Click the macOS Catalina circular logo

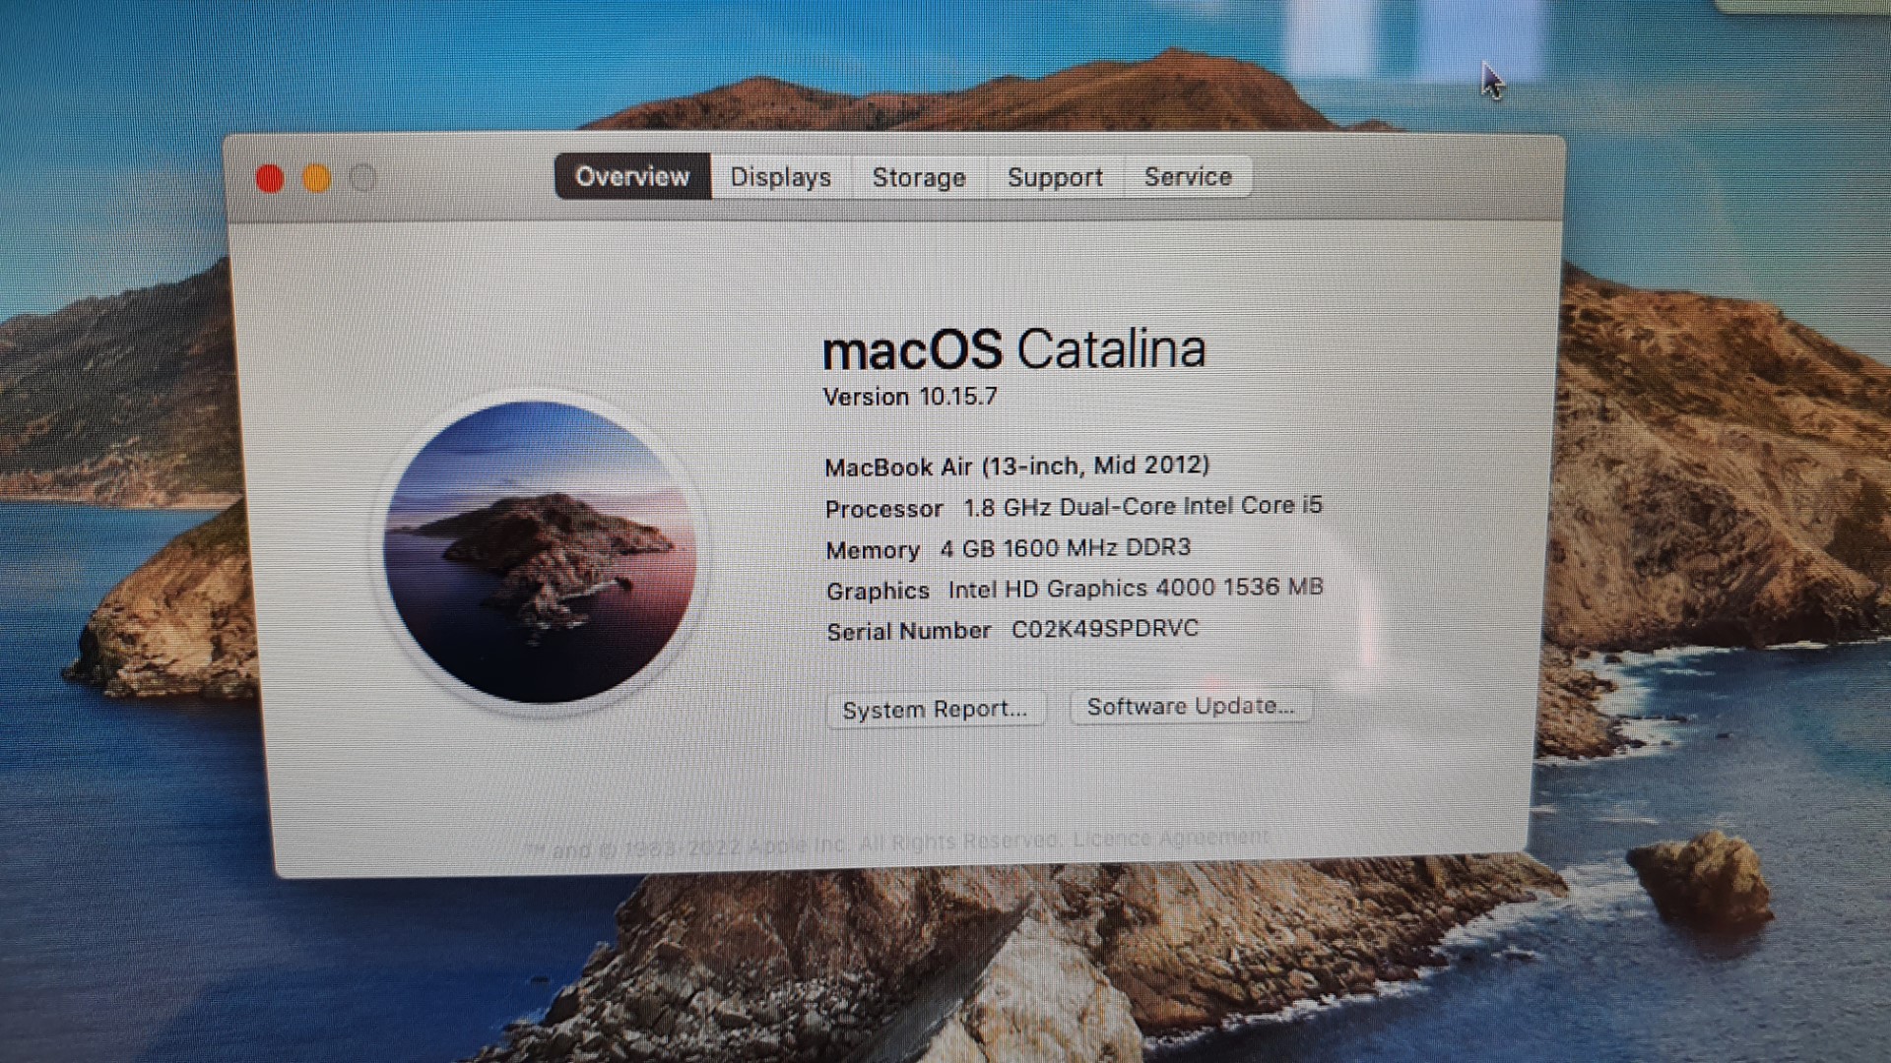pos(540,551)
